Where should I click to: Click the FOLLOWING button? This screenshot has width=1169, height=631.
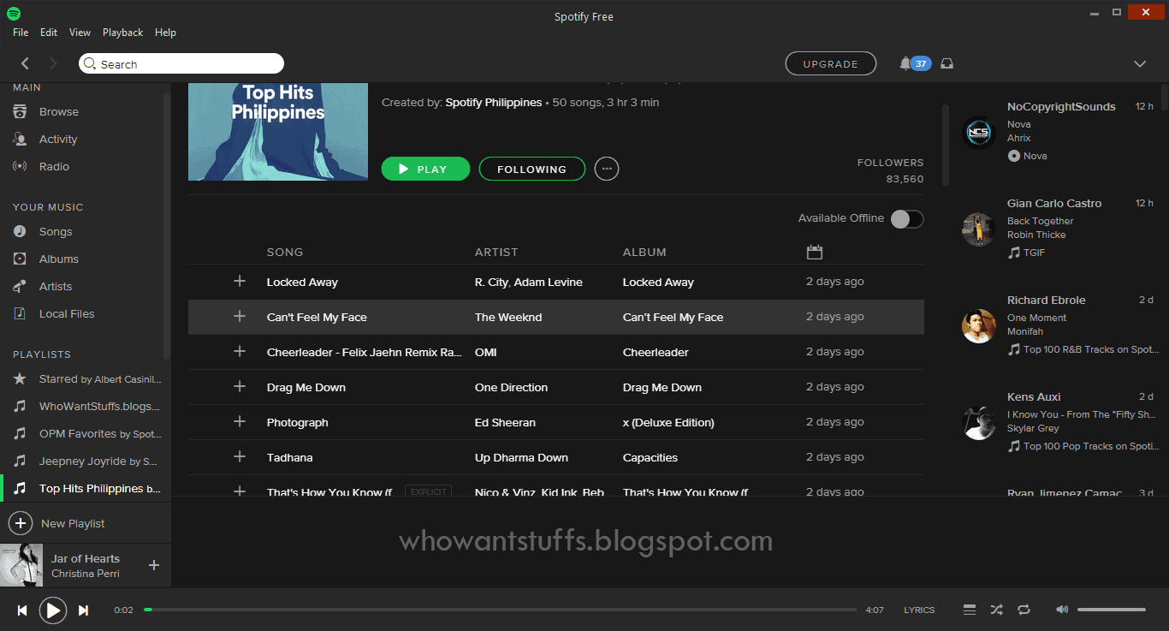531,169
